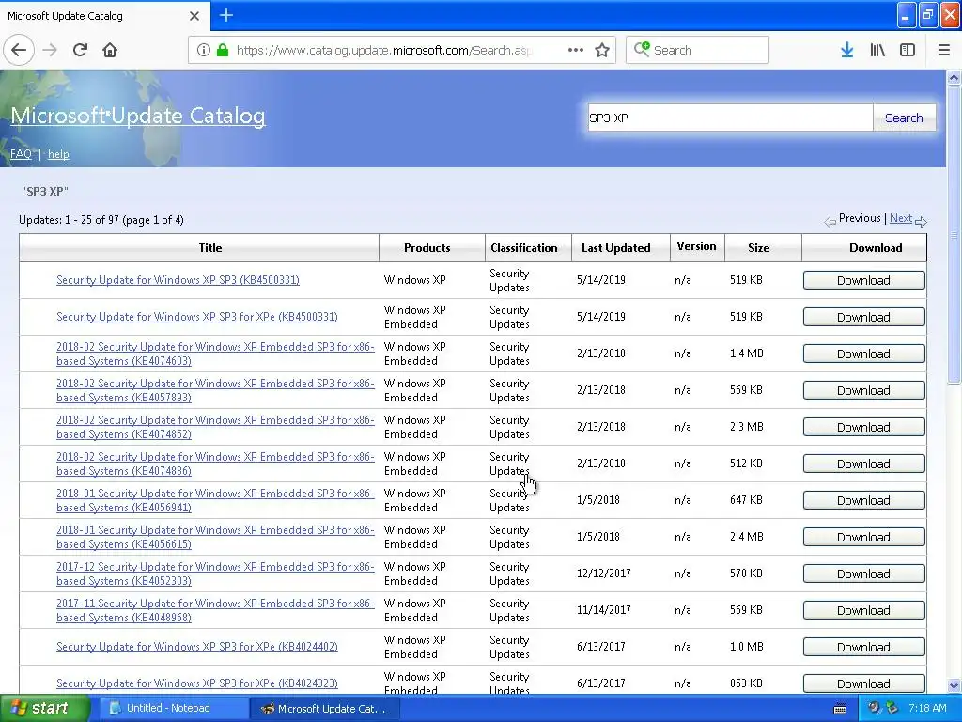Viewport: 962px width, 722px height.
Task: Download the 2.4 MB KB4056615 update
Action: point(864,537)
